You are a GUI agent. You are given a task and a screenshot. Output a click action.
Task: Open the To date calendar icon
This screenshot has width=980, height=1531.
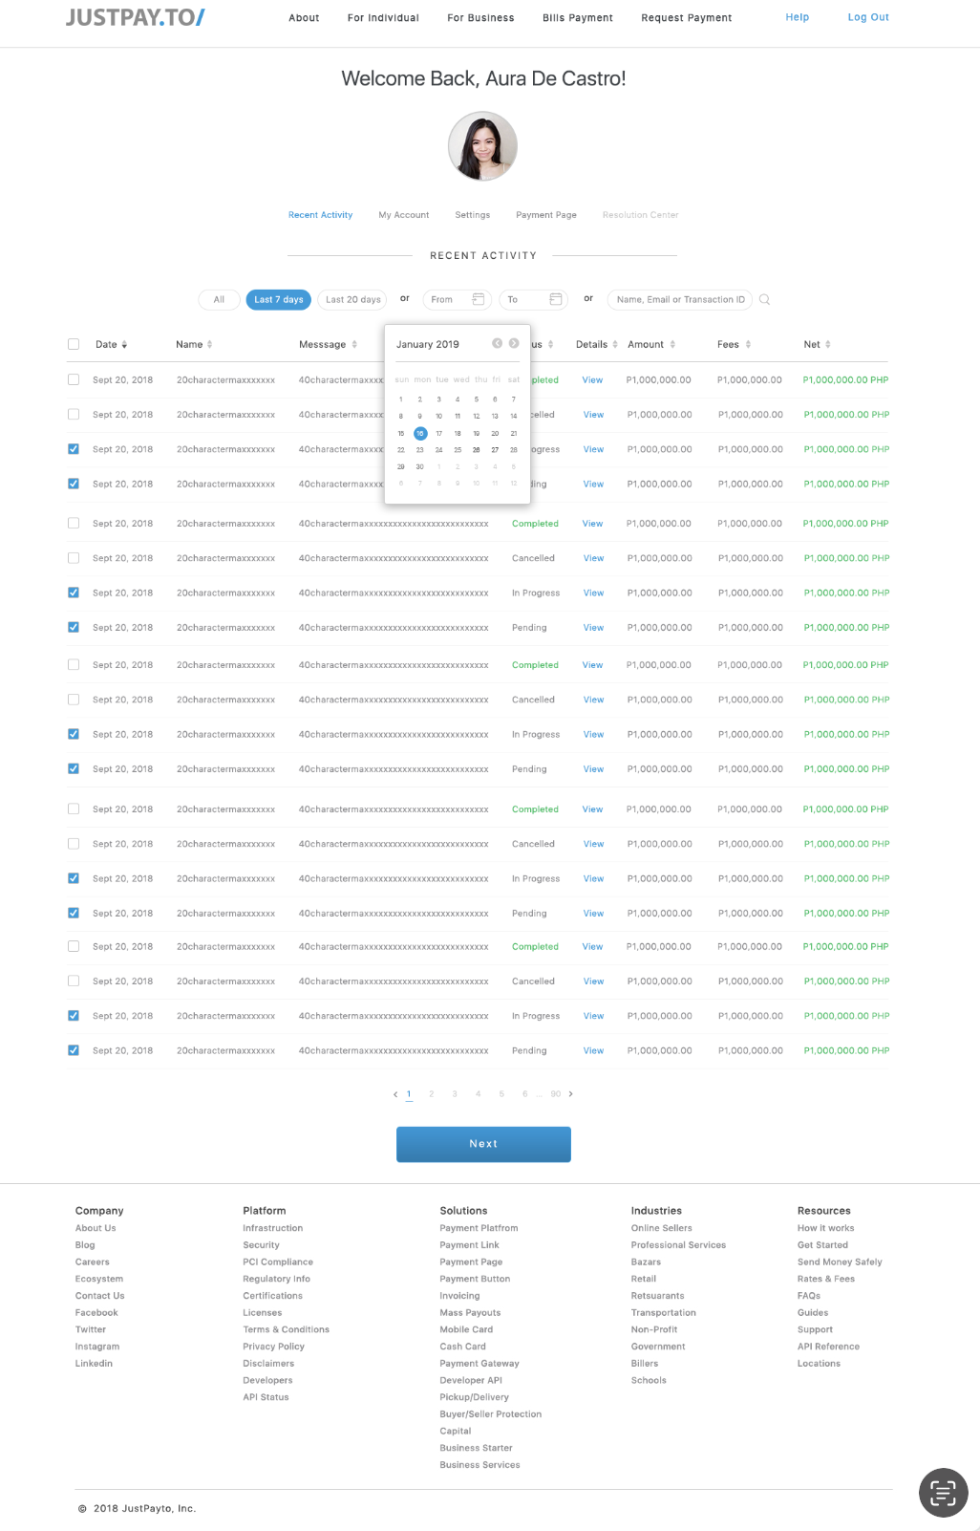[556, 299]
